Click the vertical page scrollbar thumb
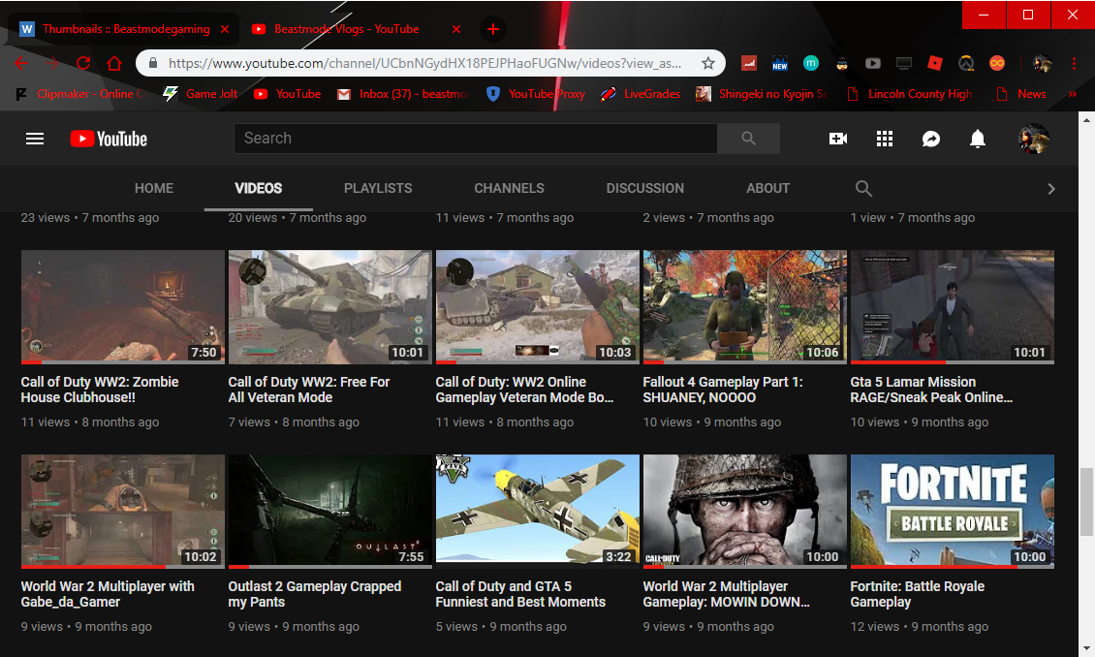This screenshot has width=1095, height=657. (x=1086, y=501)
